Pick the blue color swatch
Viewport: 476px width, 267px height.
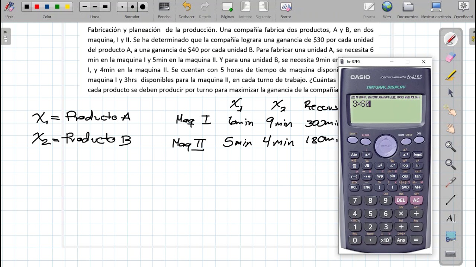(x=47, y=7)
